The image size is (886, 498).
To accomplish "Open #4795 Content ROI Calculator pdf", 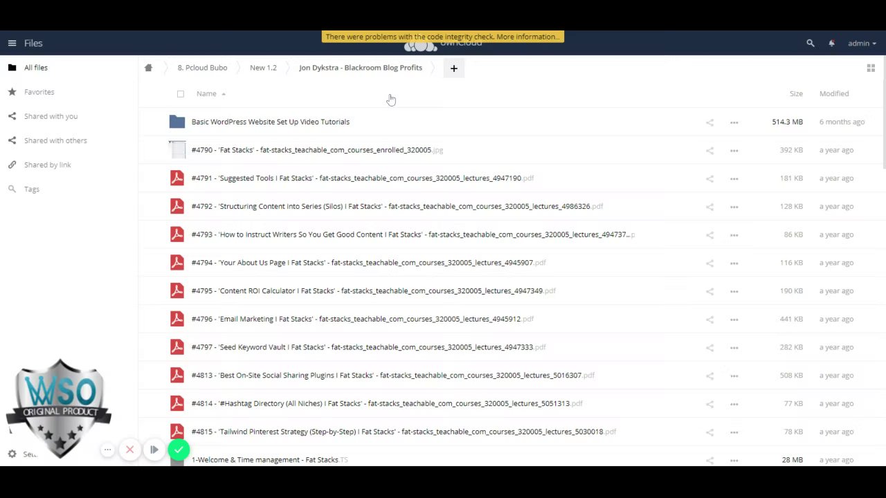I will (374, 290).
